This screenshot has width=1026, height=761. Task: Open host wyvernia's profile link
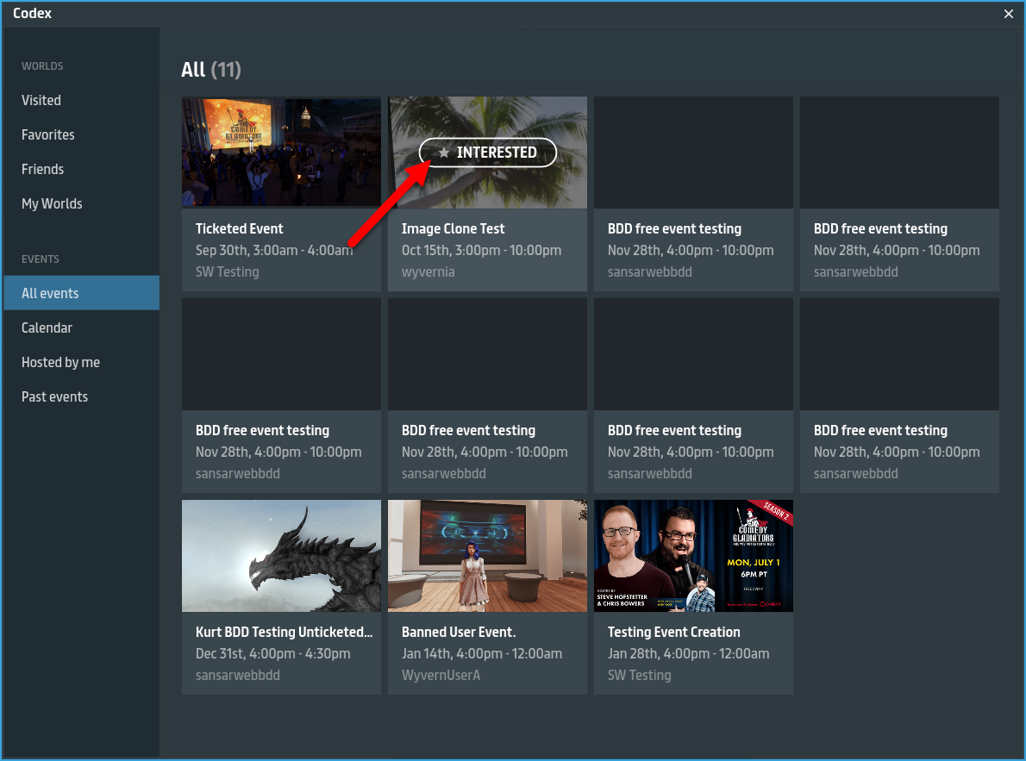[428, 271]
